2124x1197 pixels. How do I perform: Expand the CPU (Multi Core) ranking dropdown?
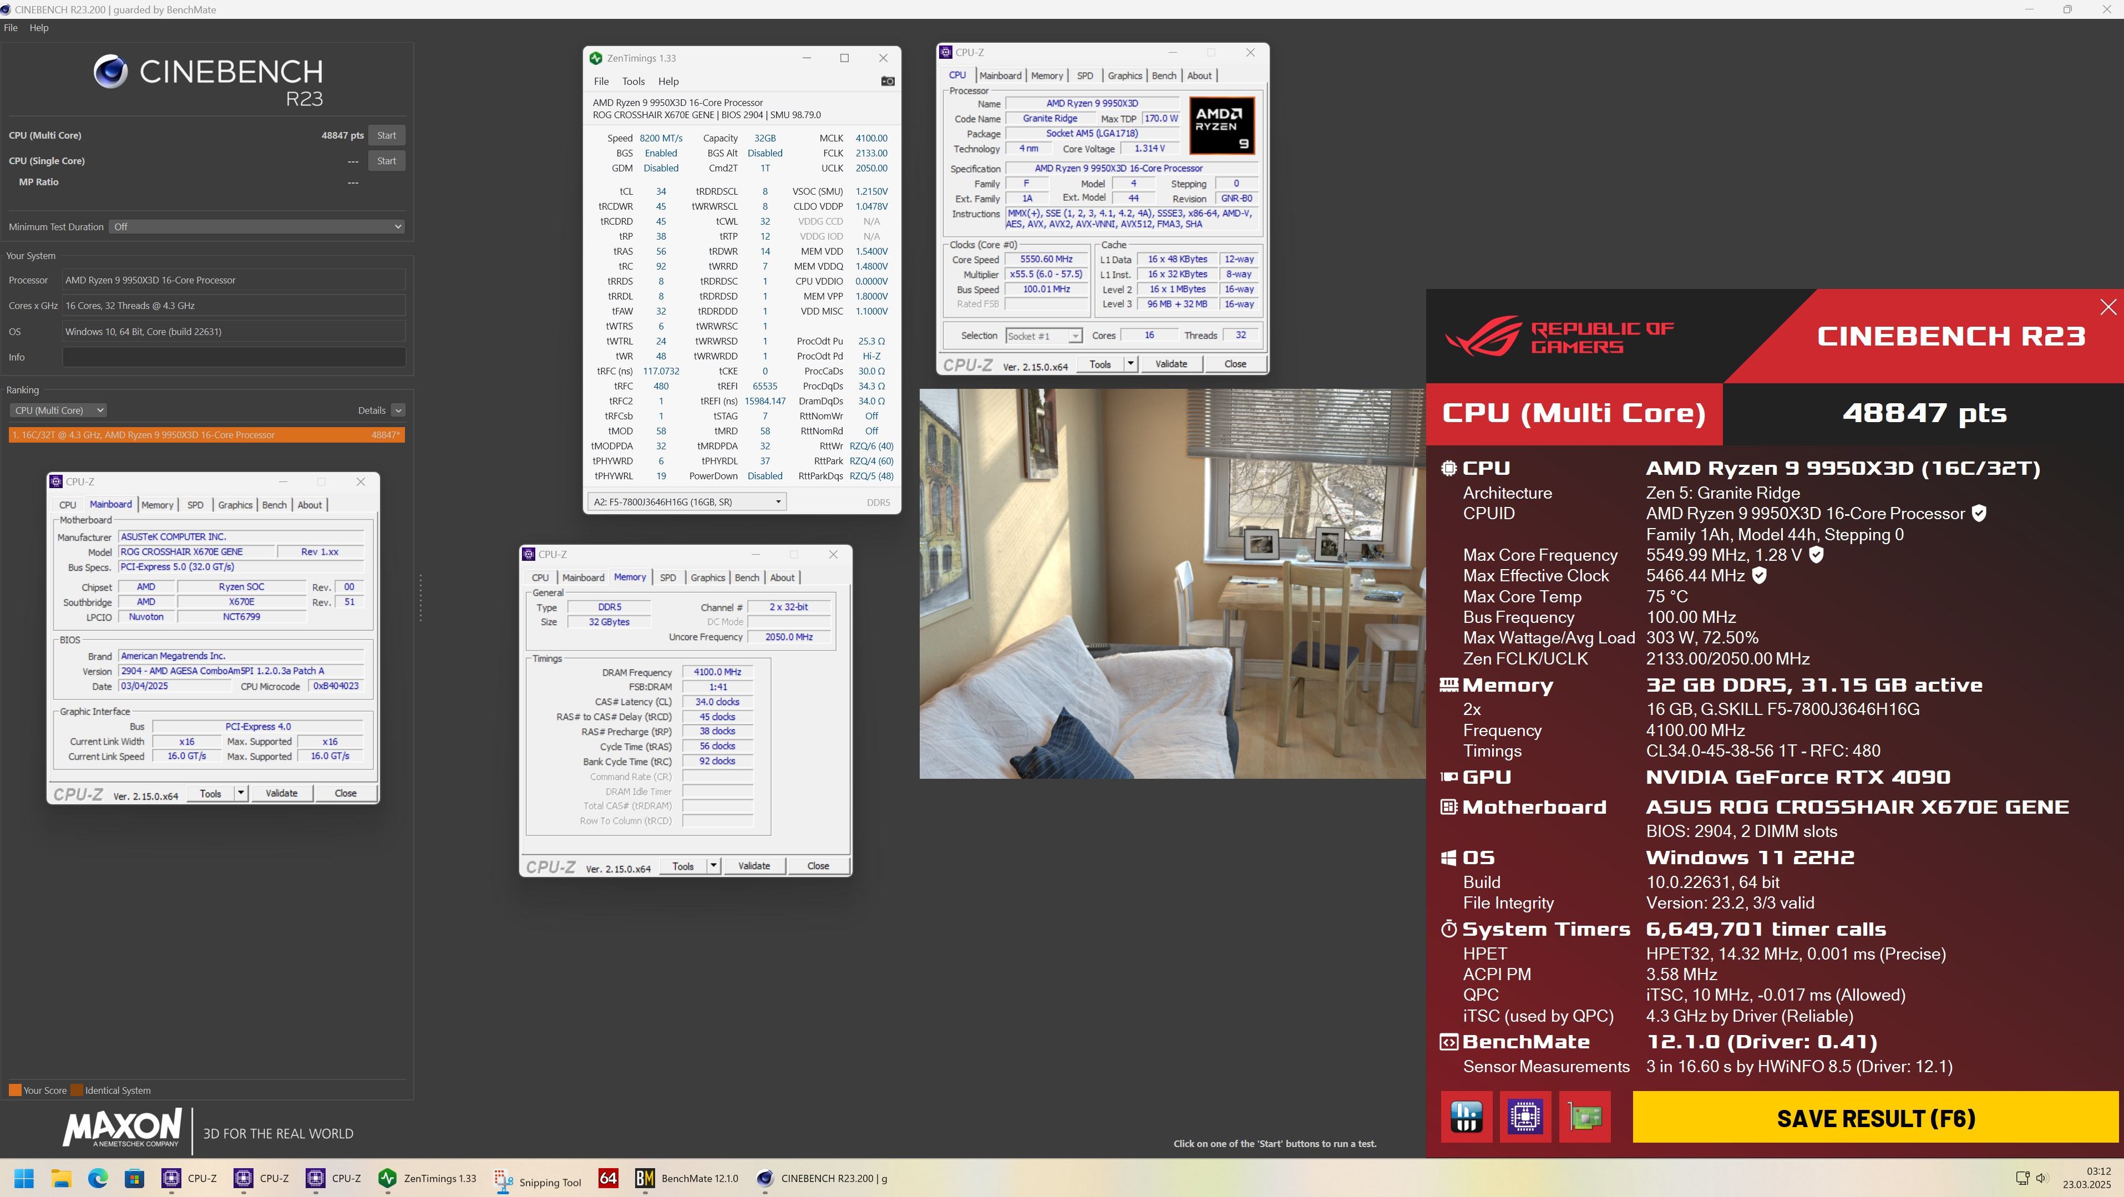coord(58,410)
